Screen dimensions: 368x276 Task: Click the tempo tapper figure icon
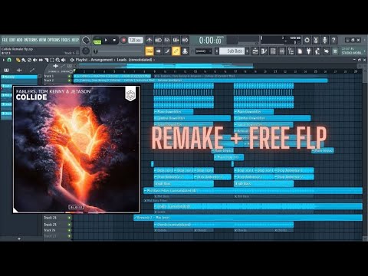pyautogui.click(x=317, y=51)
